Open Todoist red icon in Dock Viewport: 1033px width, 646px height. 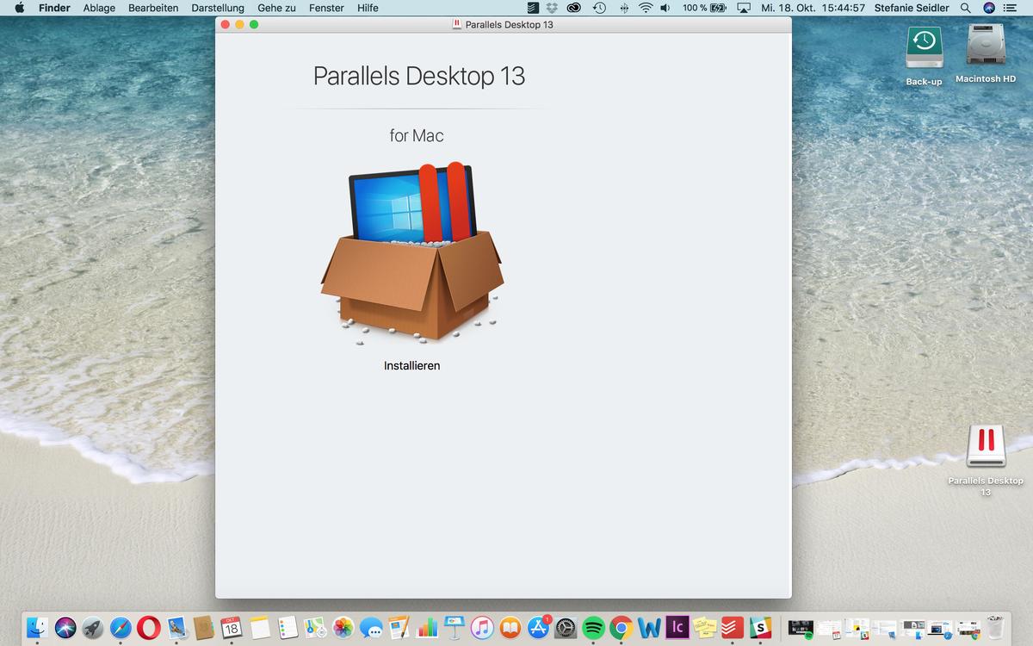click(x=733, y=628)
